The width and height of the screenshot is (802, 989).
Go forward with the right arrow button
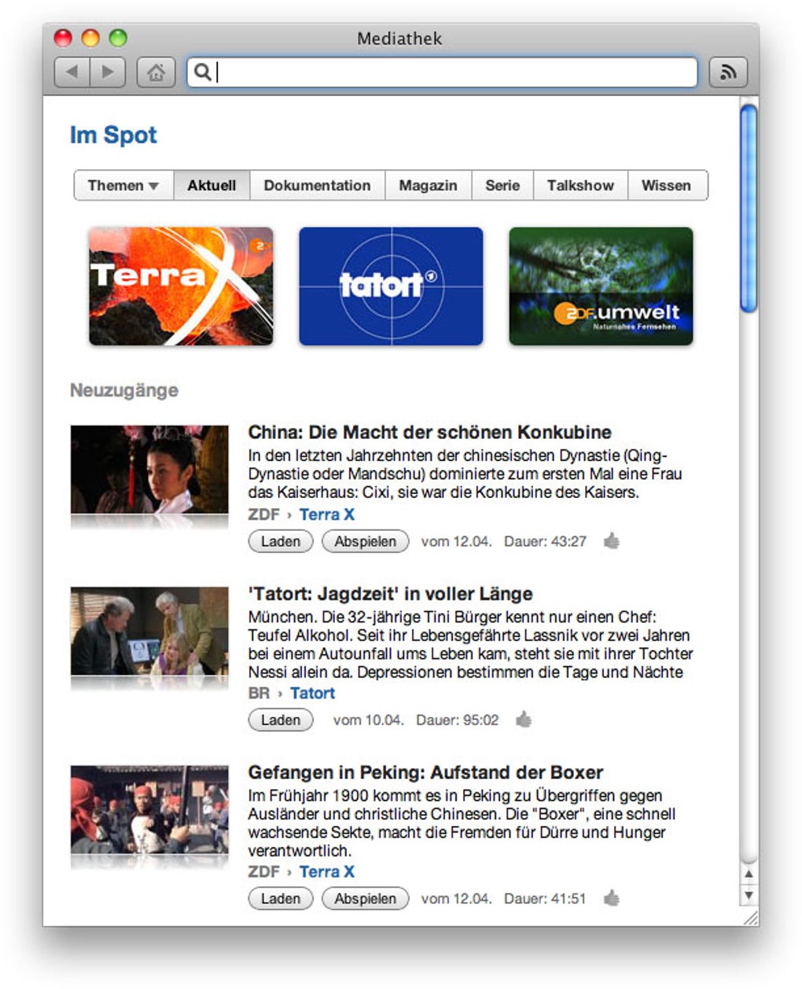[109, 72]
